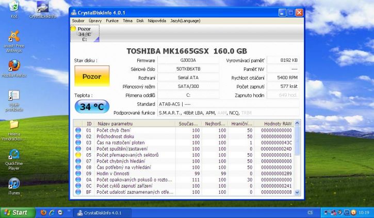Launch QuickTime Player desktop icon

coord(14,159)
